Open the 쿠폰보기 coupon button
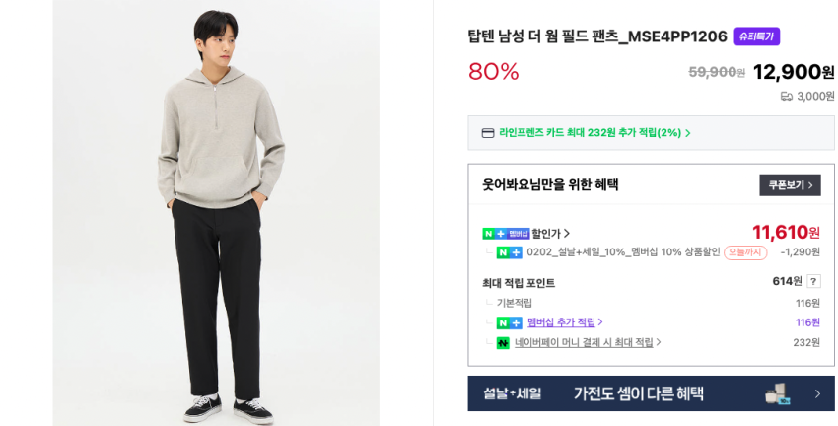This screenshot has height=426, width=838. 790,185
